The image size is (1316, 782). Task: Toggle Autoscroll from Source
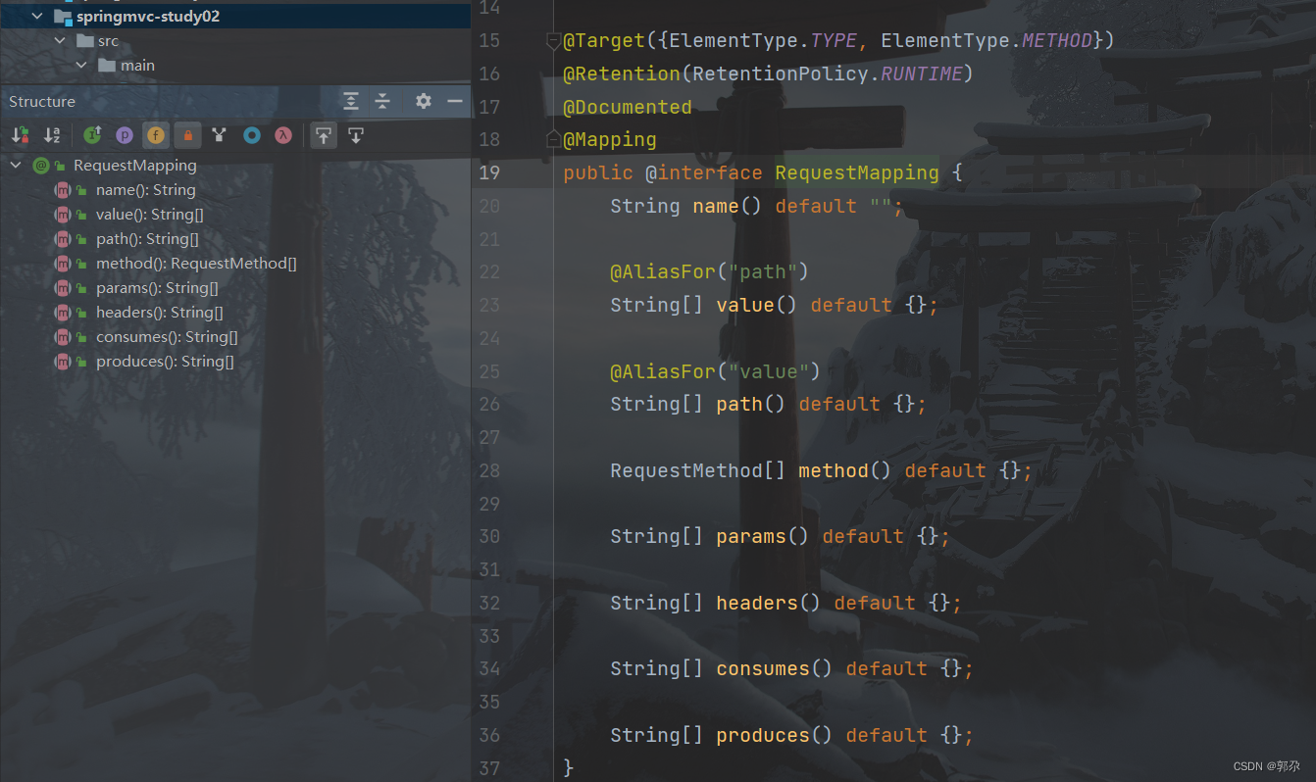coord(356,135)
